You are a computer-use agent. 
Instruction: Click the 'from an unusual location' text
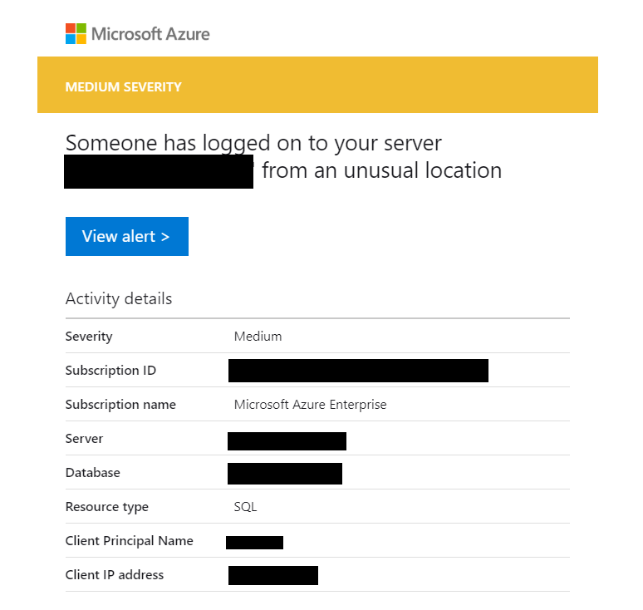382,171
